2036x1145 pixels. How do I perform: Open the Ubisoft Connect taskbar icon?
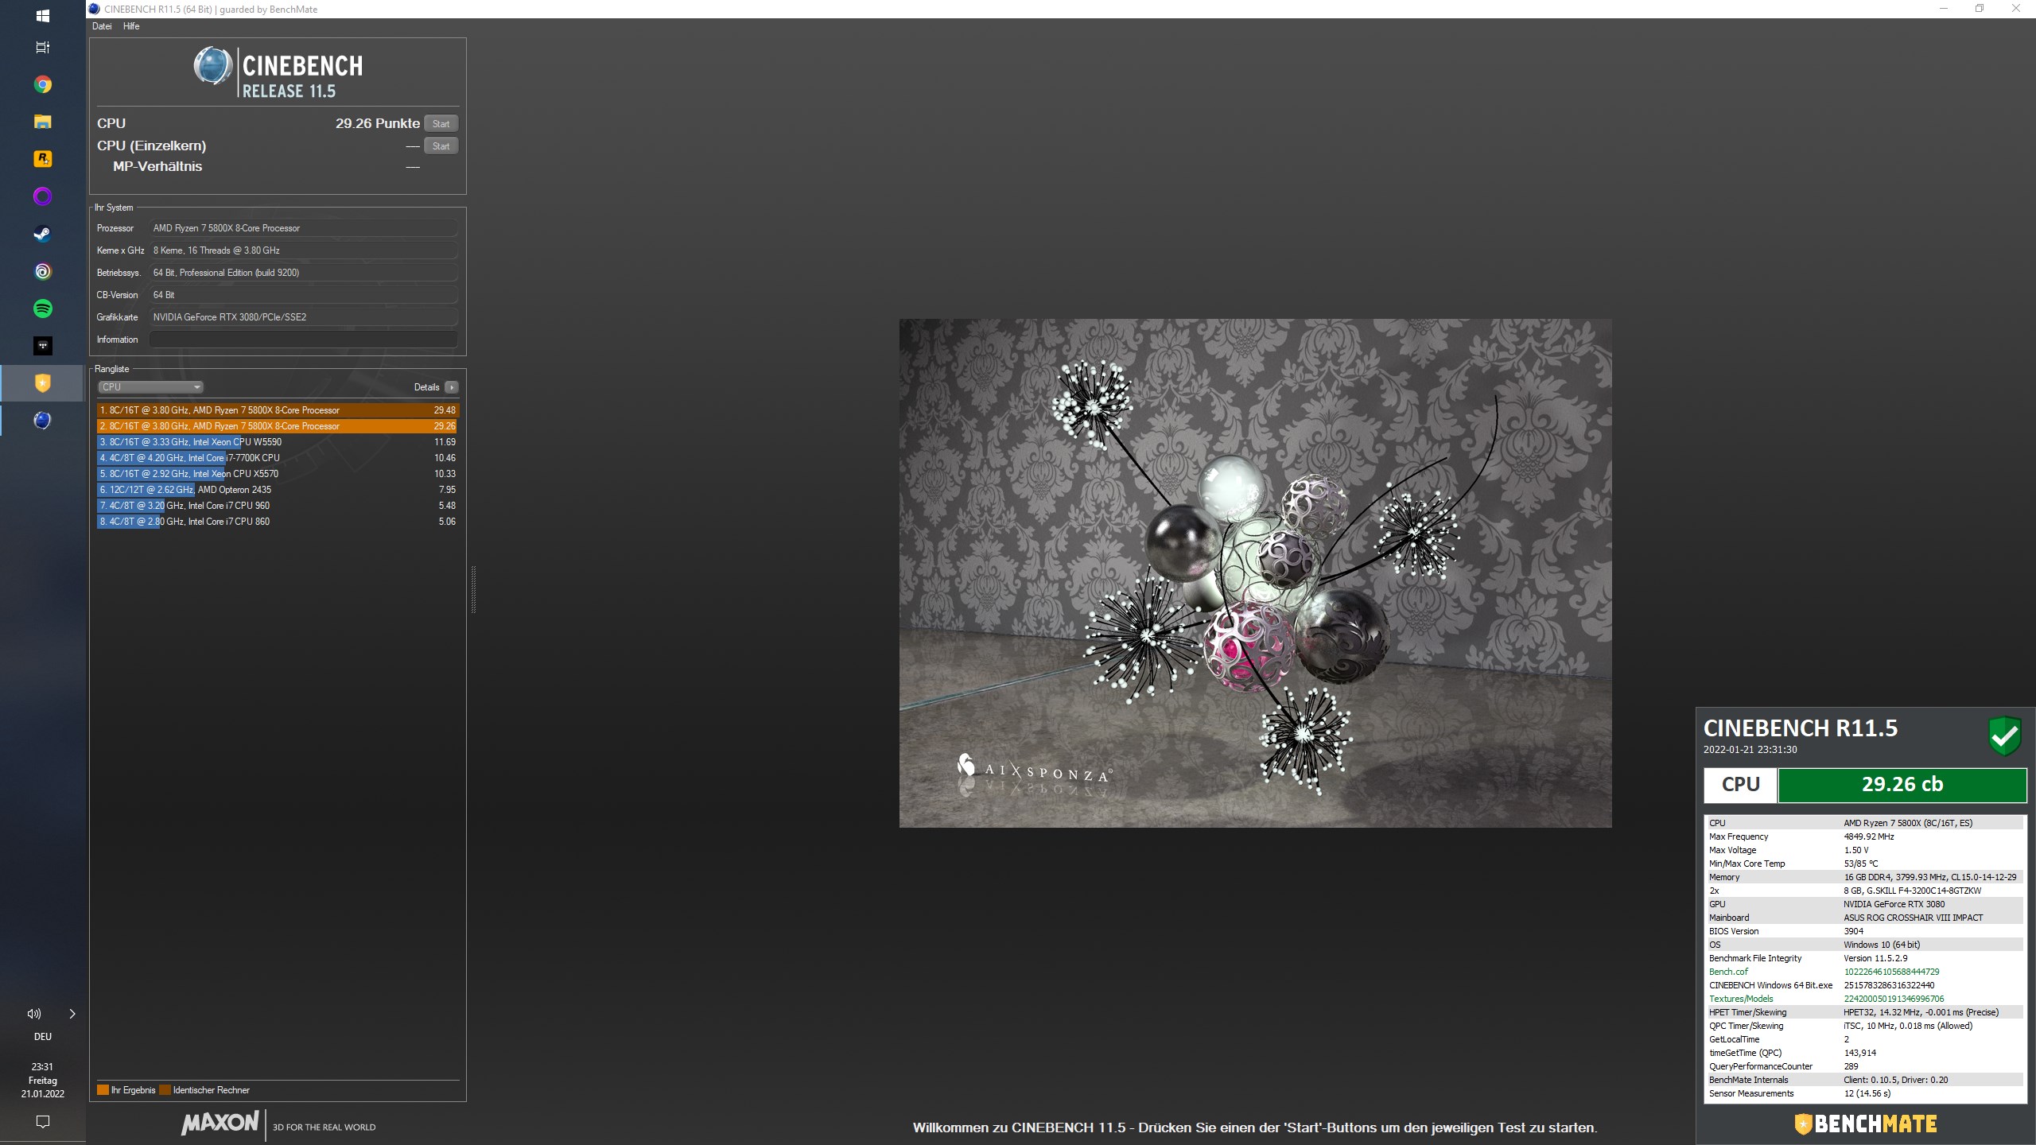pyautogui.click(x=43, y=271)
